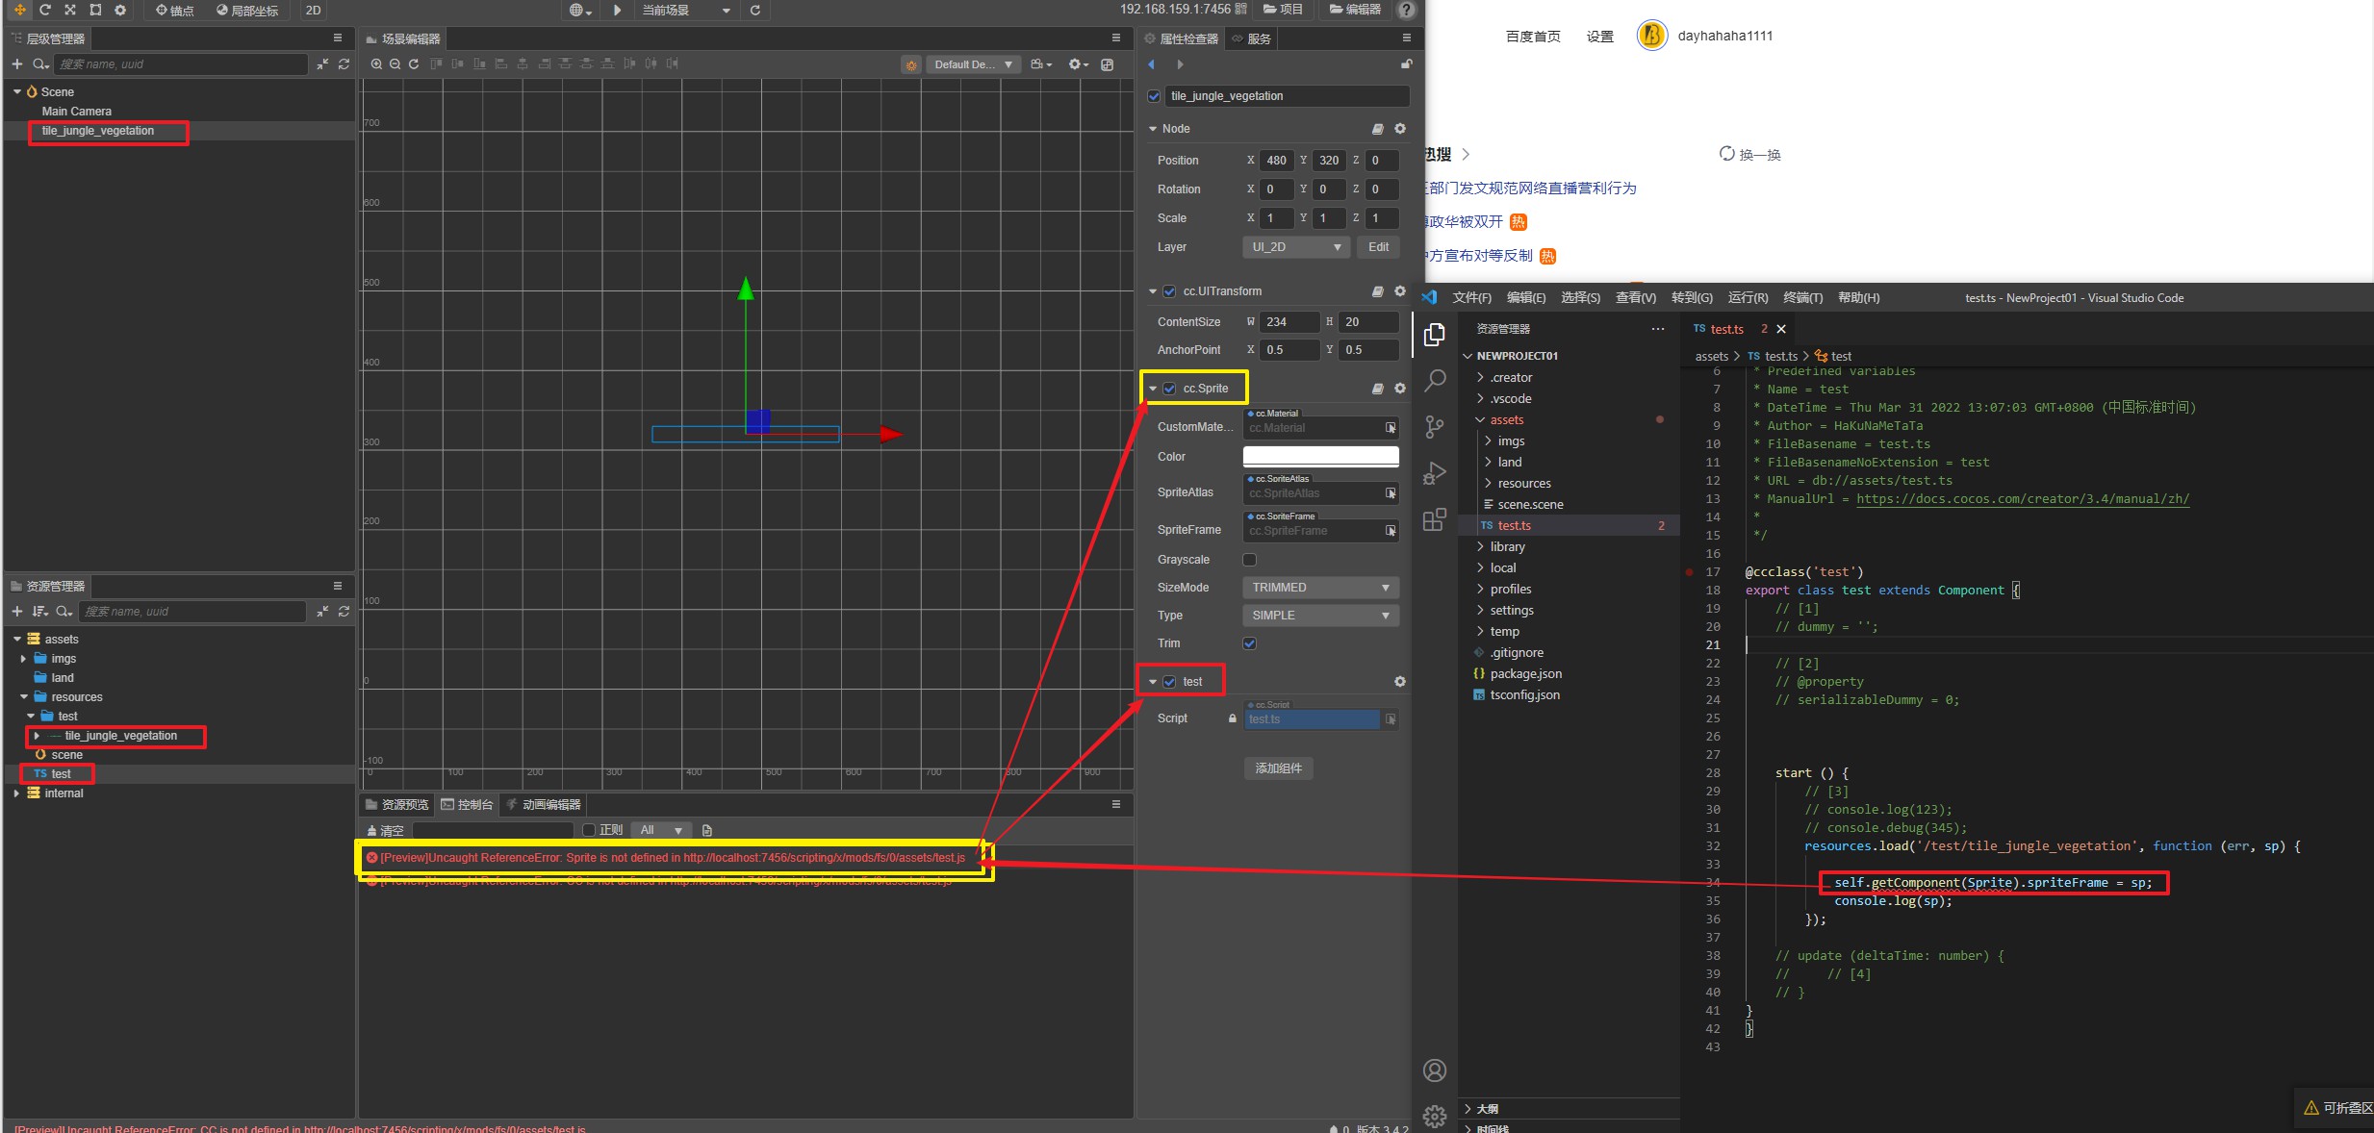2374x1133 pixels.
Task: Open VS Code Source Control icon
Action: coord(1434,426)
